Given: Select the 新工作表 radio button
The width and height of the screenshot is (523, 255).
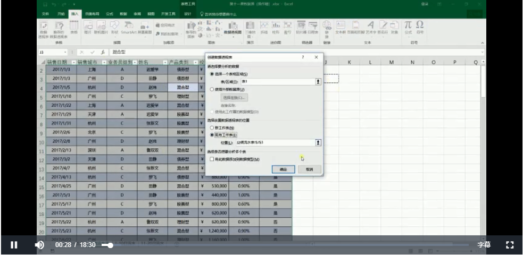Looking at the screenshot, I should click(212, 128).
